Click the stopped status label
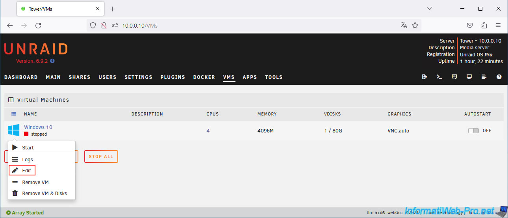The height and width of the screenshot is (218, 508). point(39,134)
